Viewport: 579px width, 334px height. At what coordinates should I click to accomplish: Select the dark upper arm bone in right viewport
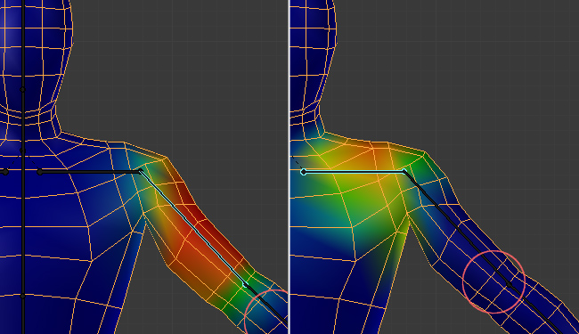456,228
